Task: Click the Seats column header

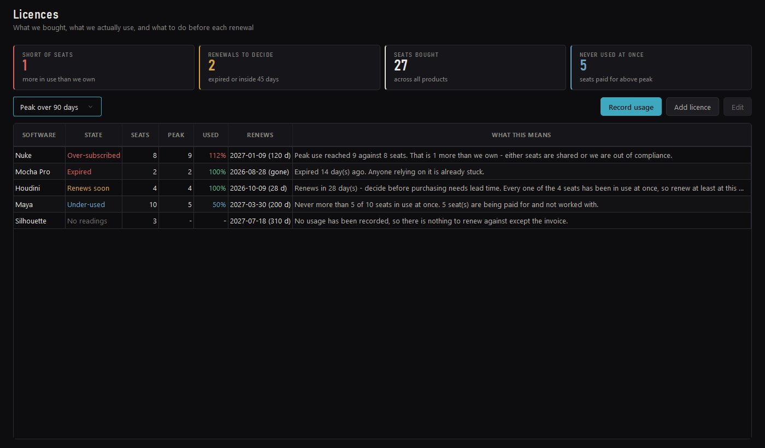Action: pyautogui.click(x=140, y=135)
